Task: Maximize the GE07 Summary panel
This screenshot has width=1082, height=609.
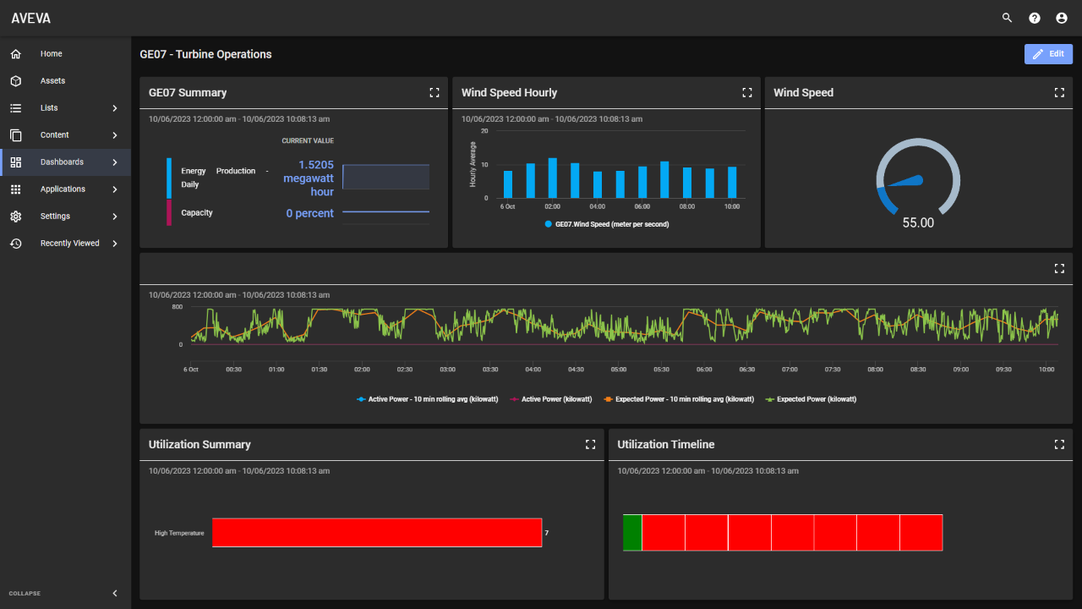Action: pyautogui.click(x=434, y=93)
